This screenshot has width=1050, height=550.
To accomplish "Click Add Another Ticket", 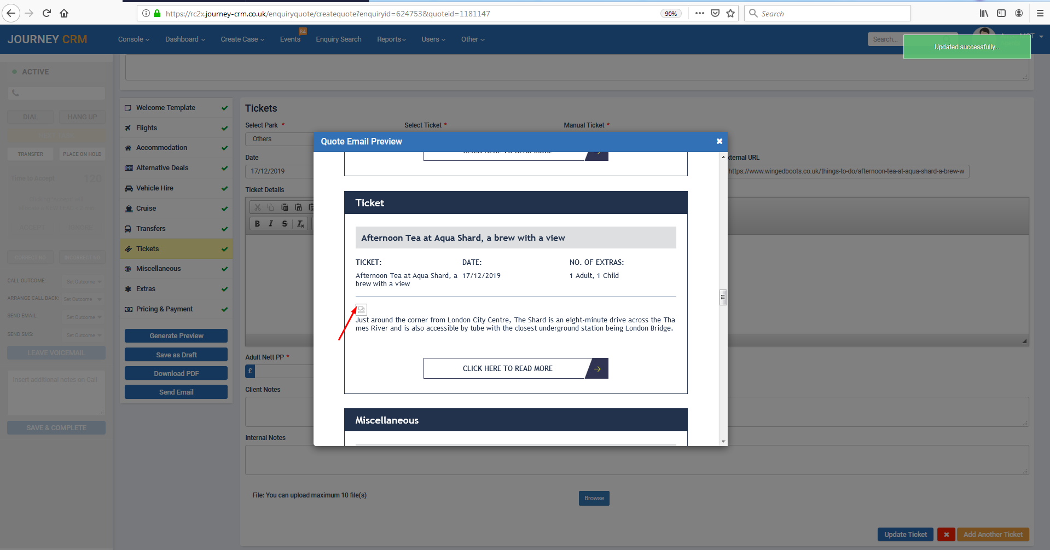I will point(993,535).
